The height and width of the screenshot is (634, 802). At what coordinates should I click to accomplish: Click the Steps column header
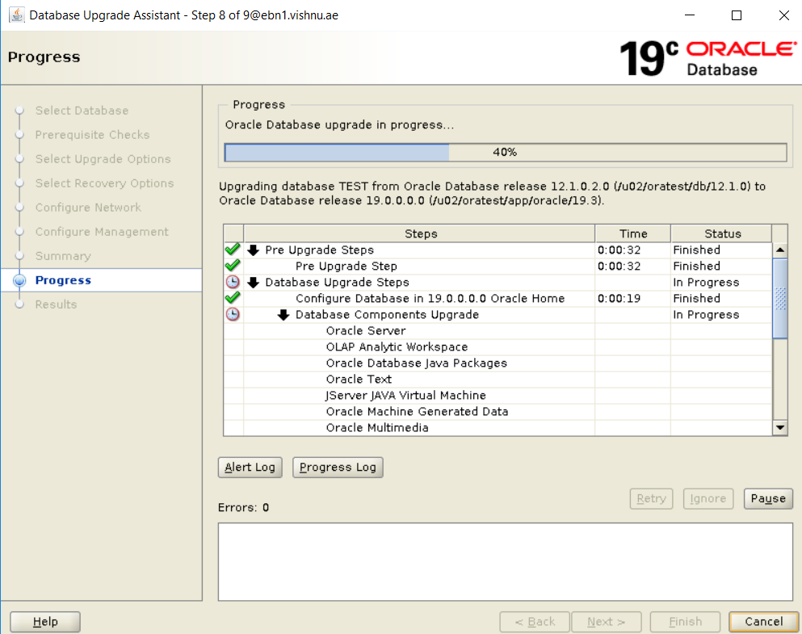[420, 233]
